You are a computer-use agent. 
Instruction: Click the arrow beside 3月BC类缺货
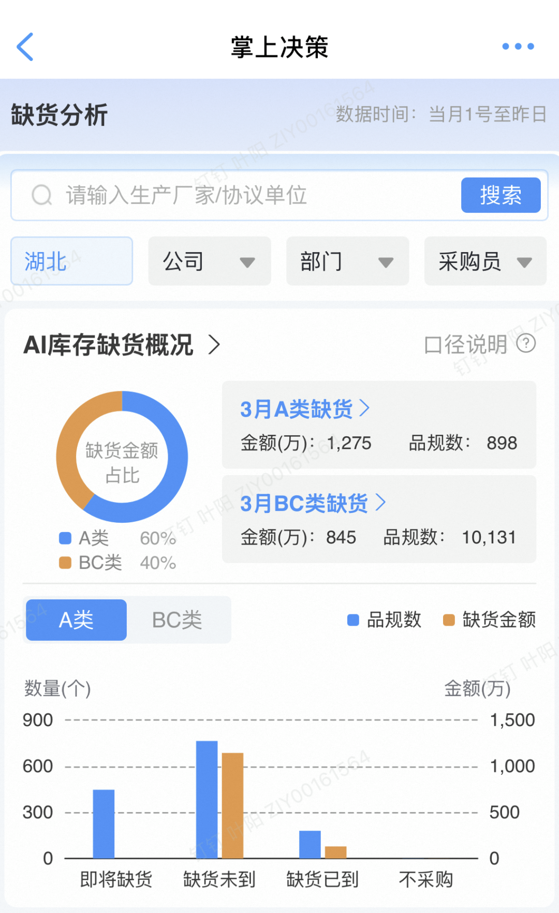tap(380, 503)
